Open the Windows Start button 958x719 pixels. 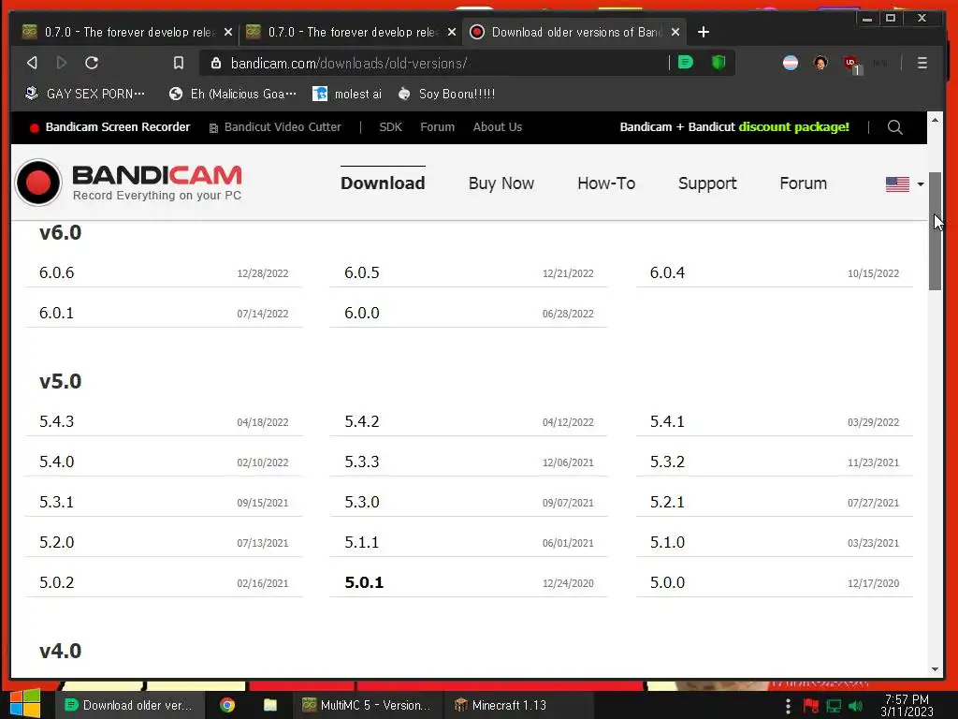coord(25,704)
